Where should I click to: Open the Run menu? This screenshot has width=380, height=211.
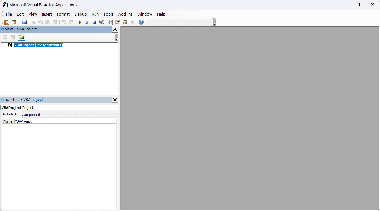coord(95,14)
